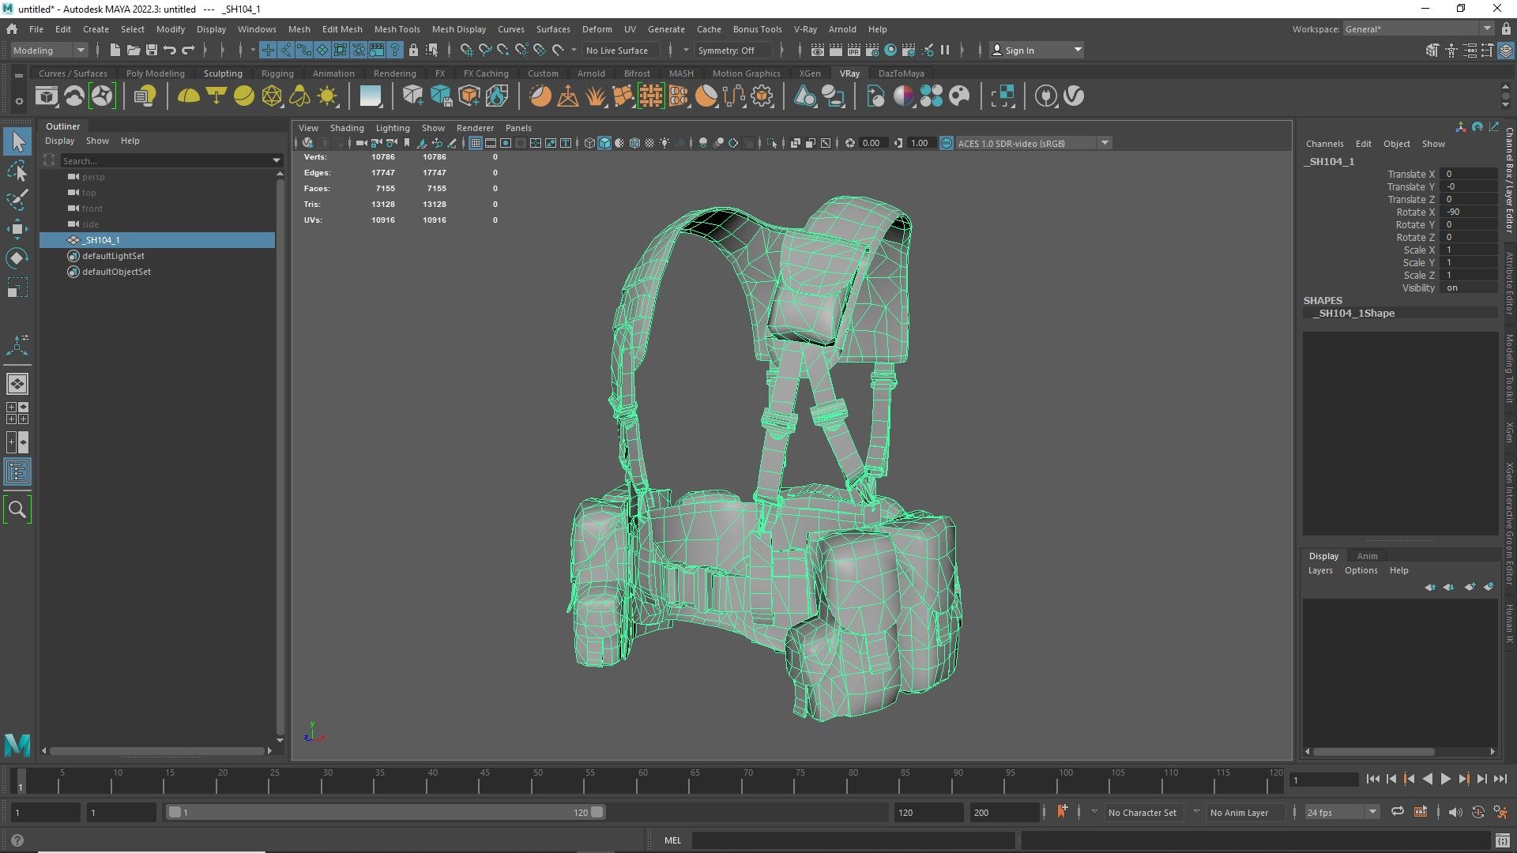Toggle viewport grid display icon
The image size is (1517, 853).
475,143
